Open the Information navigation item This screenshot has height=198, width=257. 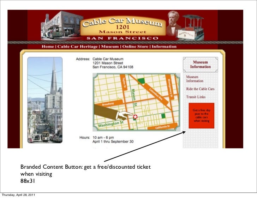point(164,47)
